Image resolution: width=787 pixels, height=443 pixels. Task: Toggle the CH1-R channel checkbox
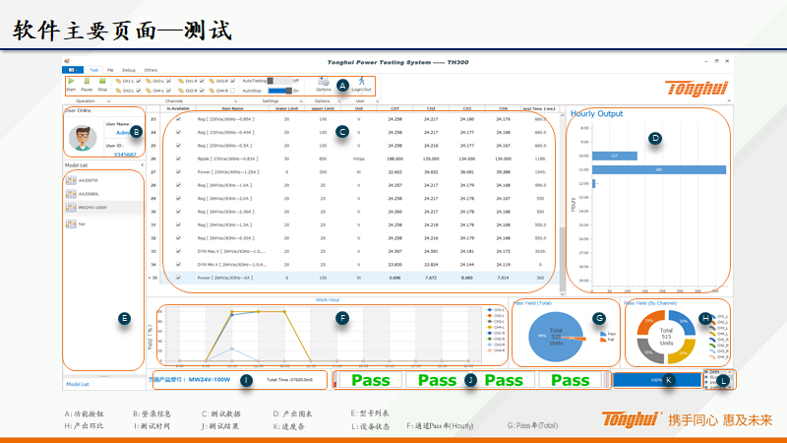point(202,81)
